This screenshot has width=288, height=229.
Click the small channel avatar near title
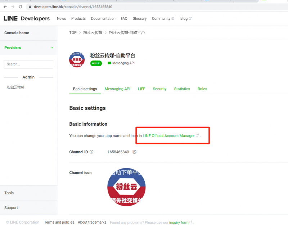tap(77, 59)
